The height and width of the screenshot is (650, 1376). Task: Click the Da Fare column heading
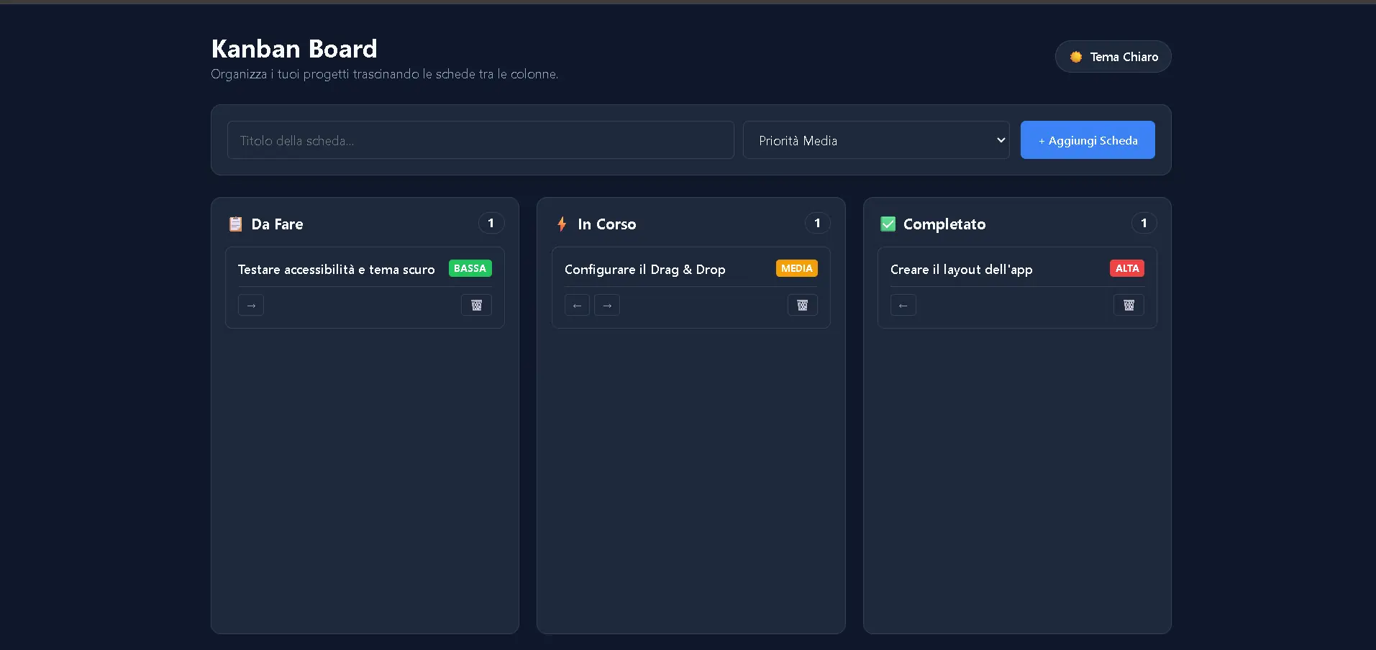pyautogui.click(x=278, y=224)
